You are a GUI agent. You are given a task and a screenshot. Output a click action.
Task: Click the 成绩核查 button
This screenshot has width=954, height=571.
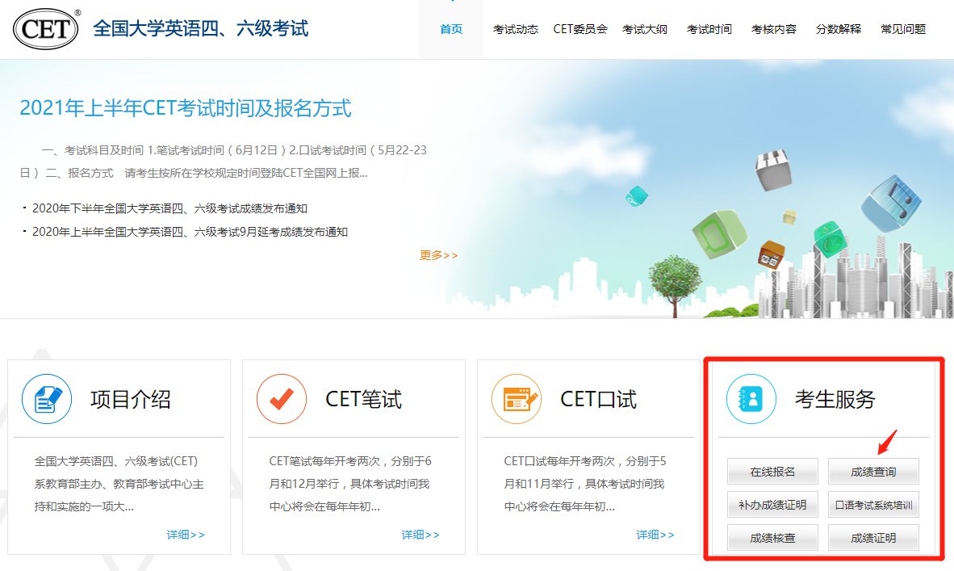point(772,538)
